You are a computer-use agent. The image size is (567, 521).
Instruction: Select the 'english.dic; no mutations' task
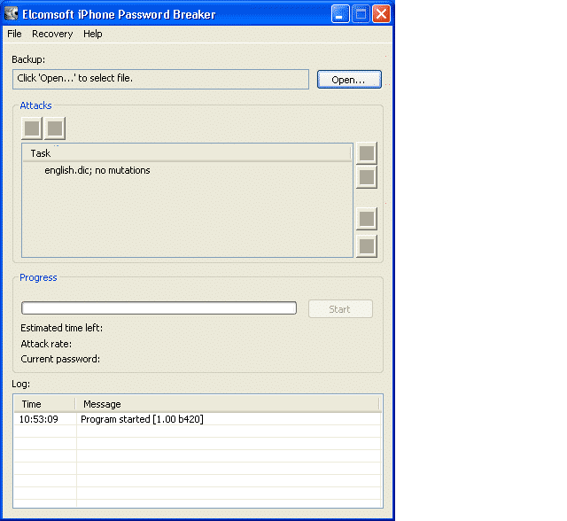pyautogui.click(x=97, y=170)
